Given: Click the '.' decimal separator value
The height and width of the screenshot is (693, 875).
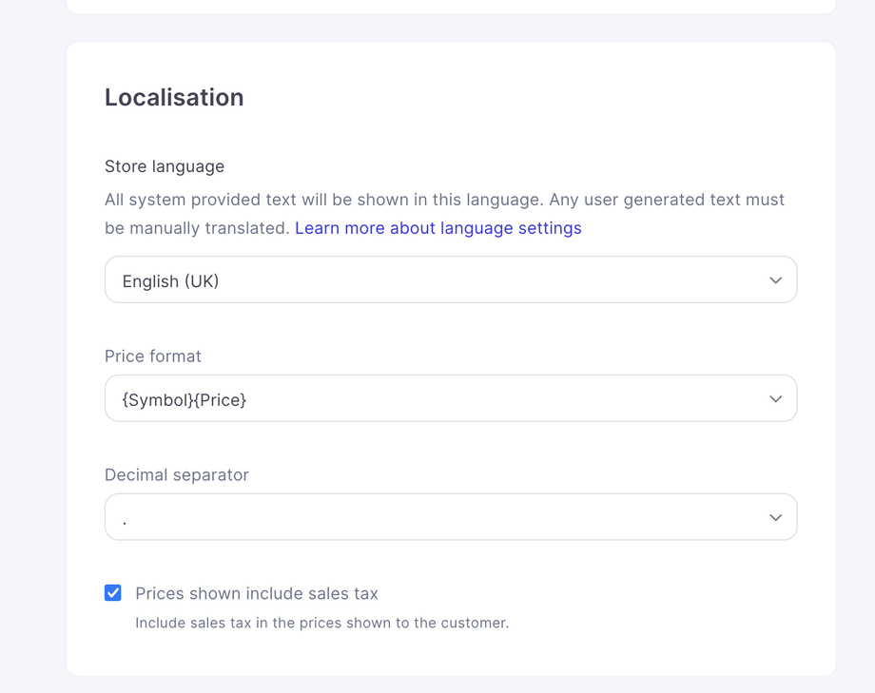Looking at the screenshot, I should pyautogui.click(x=126, y=520).
